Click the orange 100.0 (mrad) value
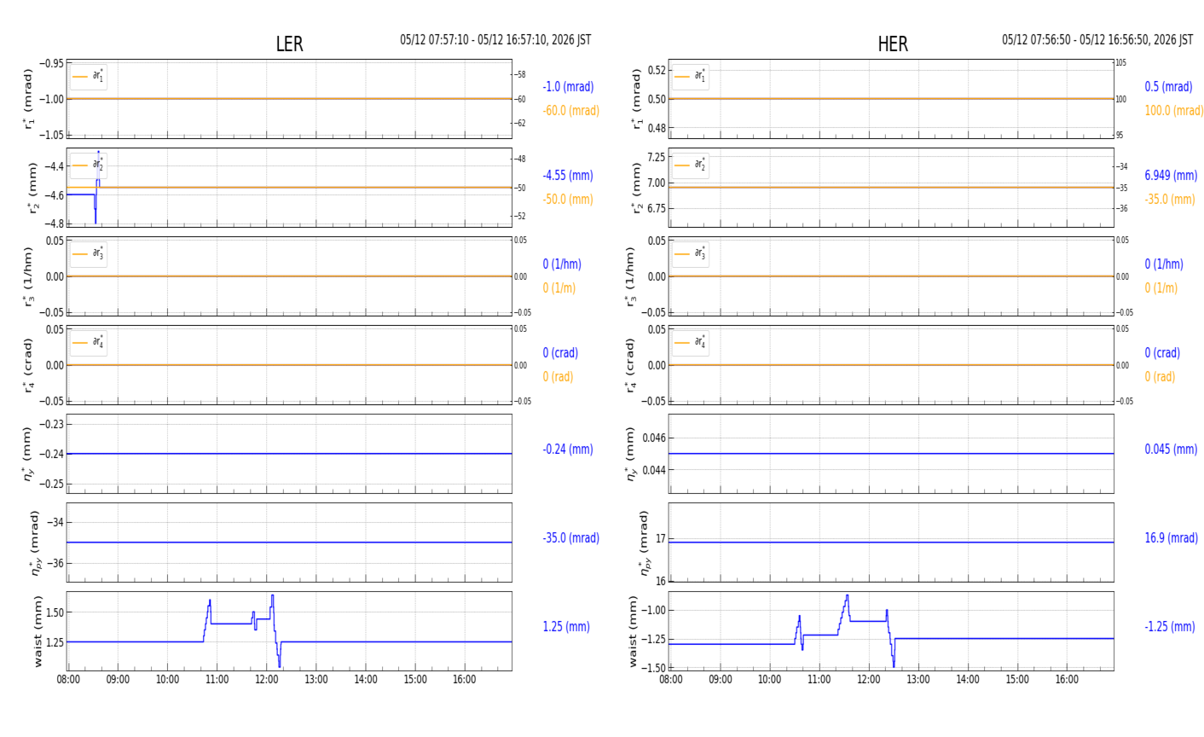The width and height of the screenshot is (1204, 737). pyautogui.click(x=1173, y=111)
